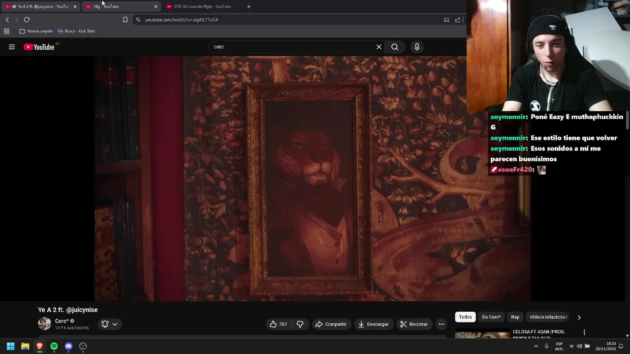Open the 0Laco - Kick Stats bookmark
Viewport: 630px width, 354px height.
pos(76,31)
